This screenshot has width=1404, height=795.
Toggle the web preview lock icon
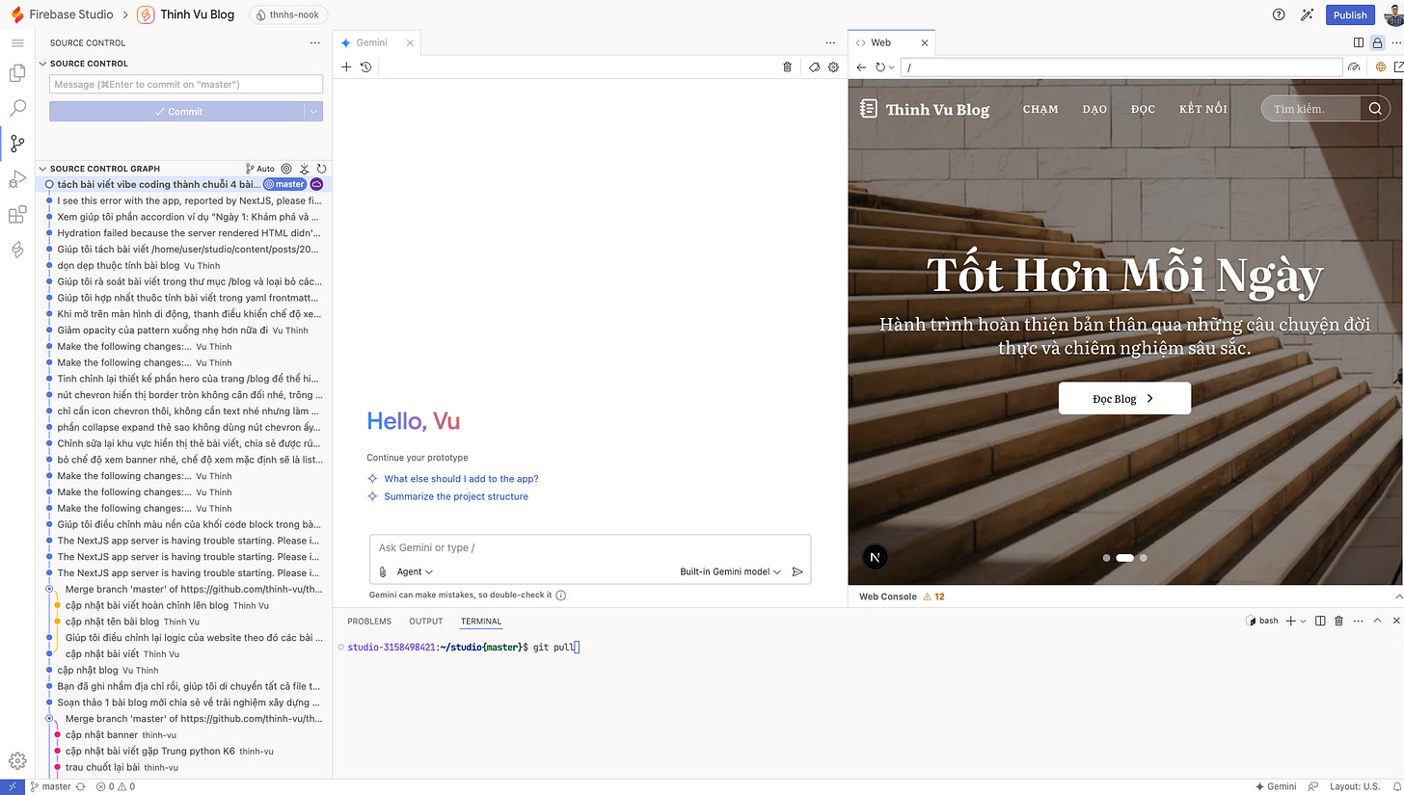click(x=1377, y=42)
